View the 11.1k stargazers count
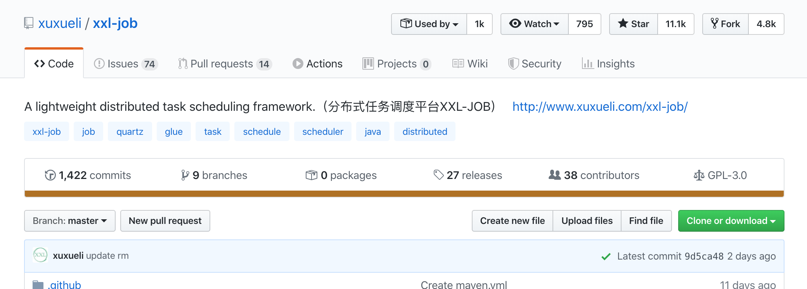Image resolution: width=807 pixels, height=289 pixels. click(x=676, y=24)
